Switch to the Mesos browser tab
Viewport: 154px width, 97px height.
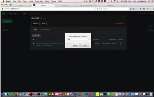point(21,5)
